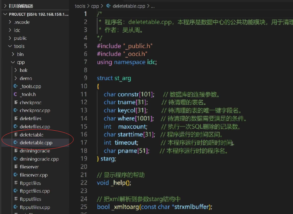Viewport: 293px width, 214px height.
Task: Open deletefiles.cpp file
Action: (x=35, y=126)
